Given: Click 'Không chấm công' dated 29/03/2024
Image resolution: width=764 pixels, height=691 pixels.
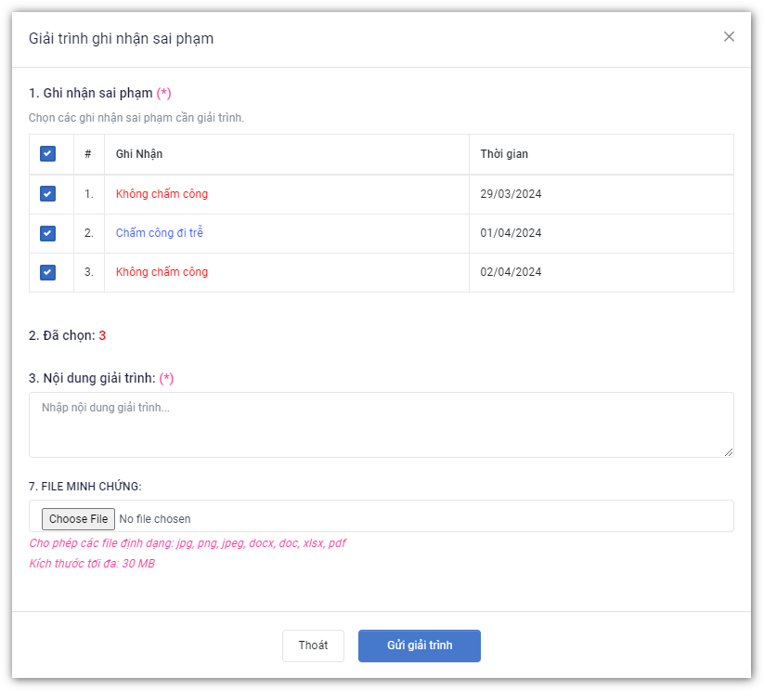Looking at the screenshot, I should (162, 194).
